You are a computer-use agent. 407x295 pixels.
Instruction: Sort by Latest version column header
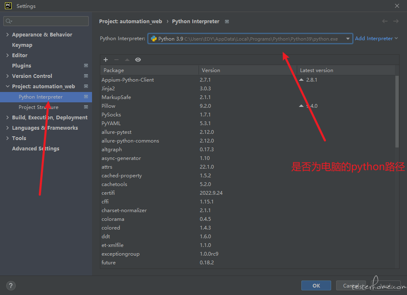pos(346,70)
